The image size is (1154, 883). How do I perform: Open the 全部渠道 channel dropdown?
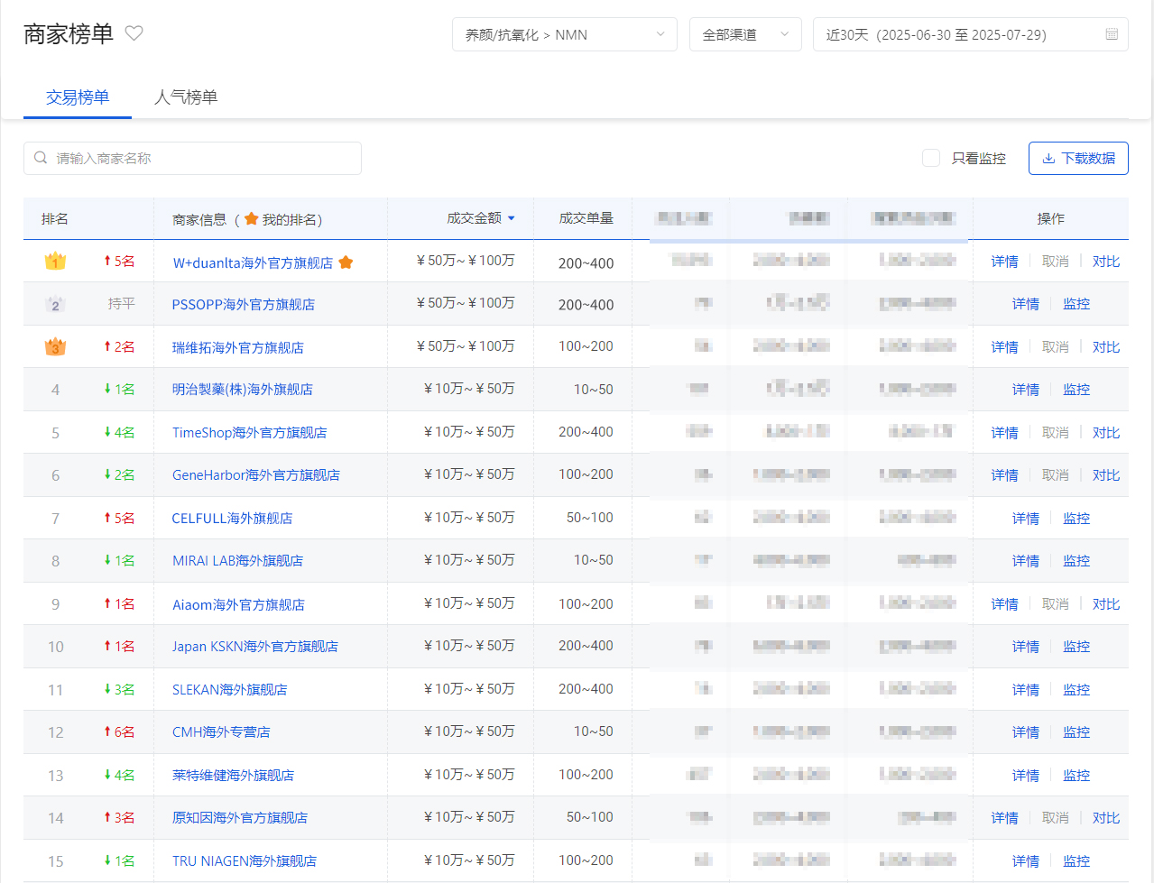(x=745, y=34)
